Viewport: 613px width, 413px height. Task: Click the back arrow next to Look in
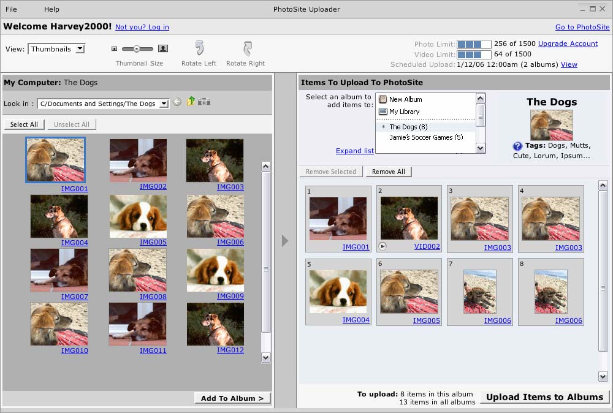coord(177,102)
